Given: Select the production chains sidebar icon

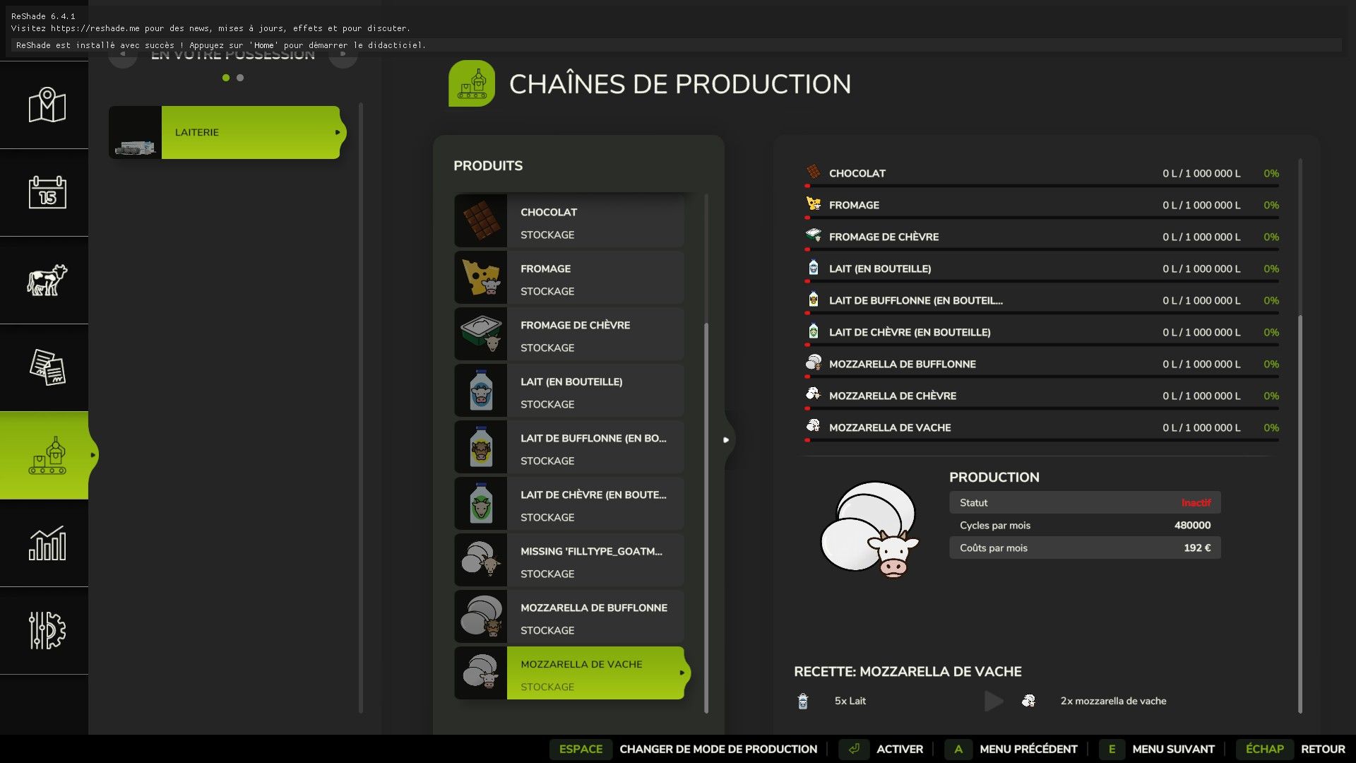Looking at the screenshot, I should (47, 456).
